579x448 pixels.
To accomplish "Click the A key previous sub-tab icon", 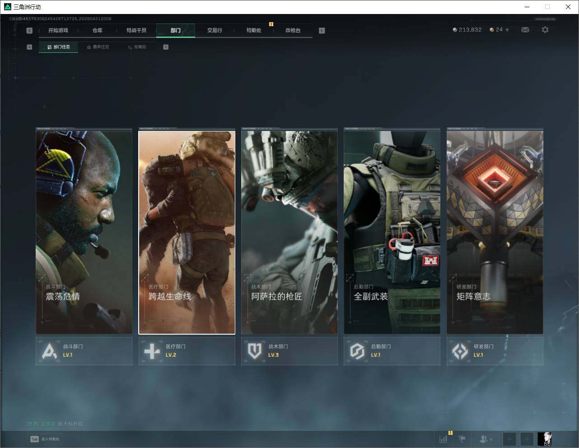I will tap(29, 47).
